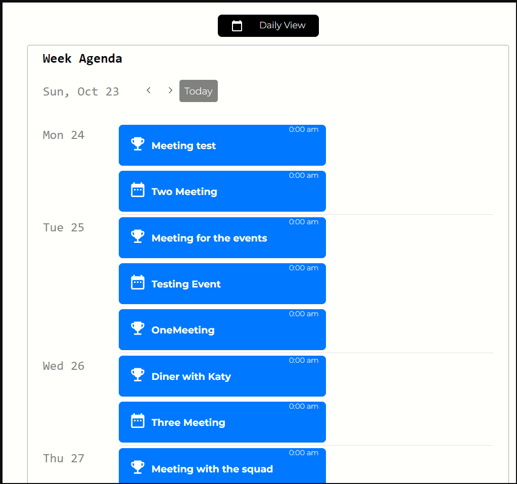The height and width of the screenshot is (484, 517).
Task: Click calendar icon in Daily View button
Action: point(237,26)
